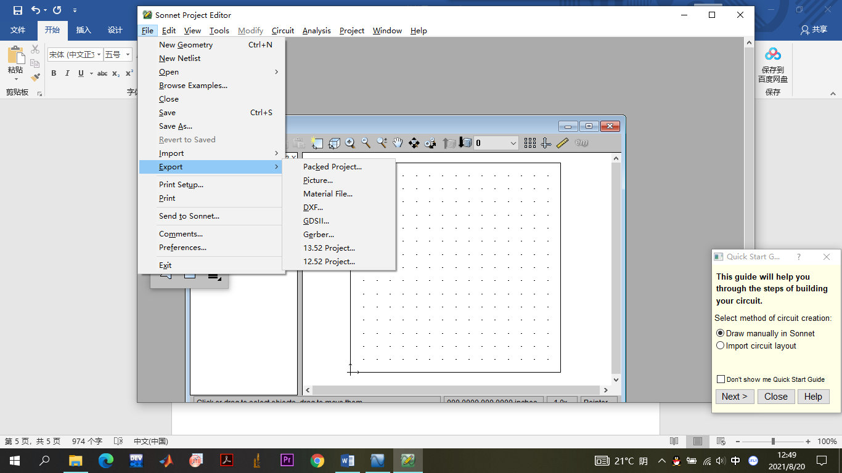Select the yellow ruler measure tool
This screenshot has width=842, height=473.
point(562,143)
